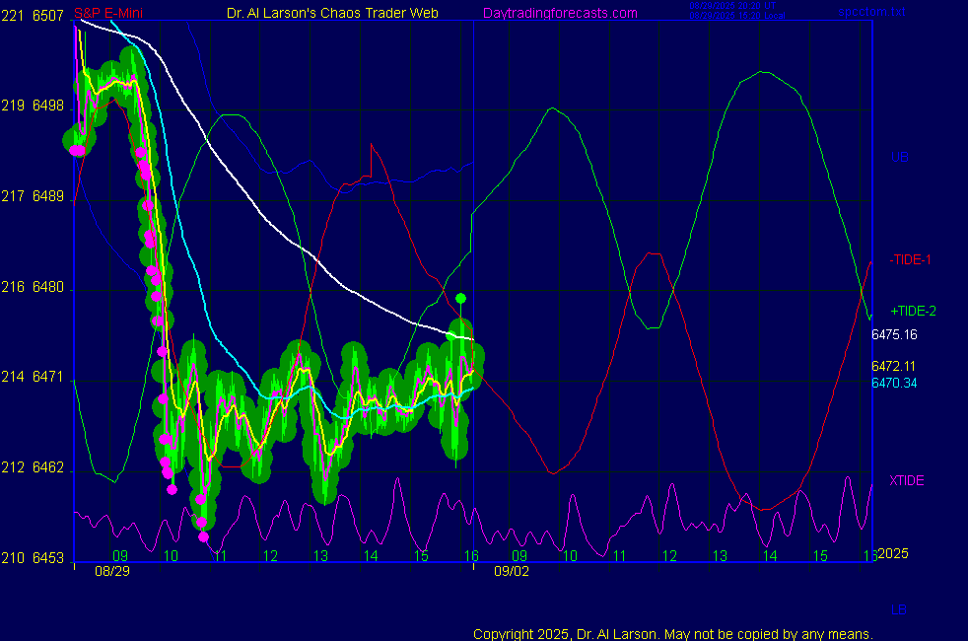Select the cyan 6470.34 price value
Screen dimensions: 968x641
(x=893, y=383)
